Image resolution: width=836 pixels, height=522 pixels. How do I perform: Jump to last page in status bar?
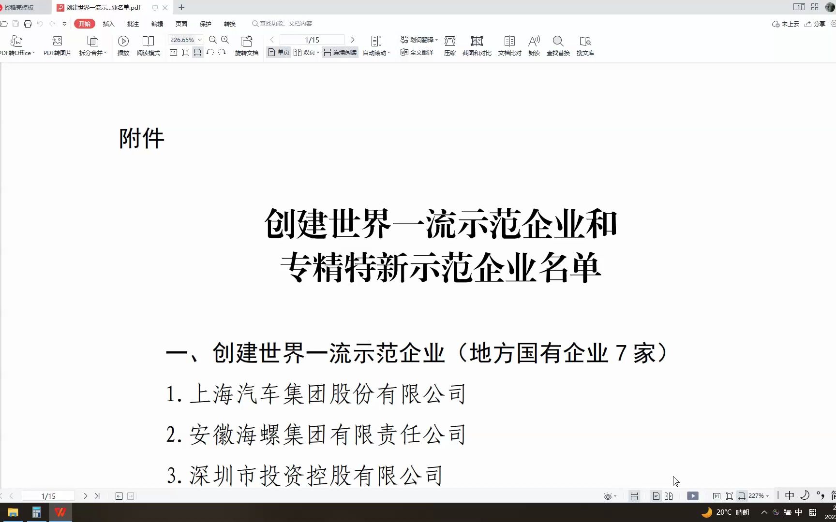pyautogui.click(x=97, y=496)
